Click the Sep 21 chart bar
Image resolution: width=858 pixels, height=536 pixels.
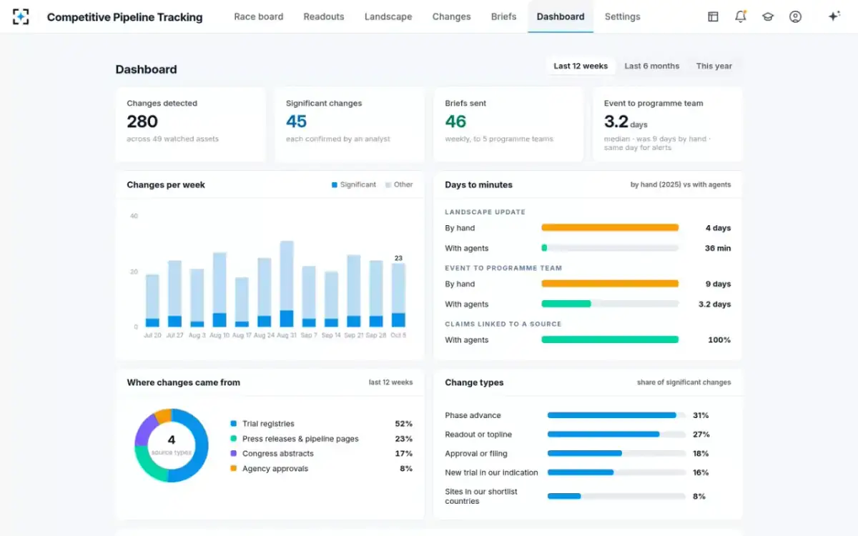(354, 292)
